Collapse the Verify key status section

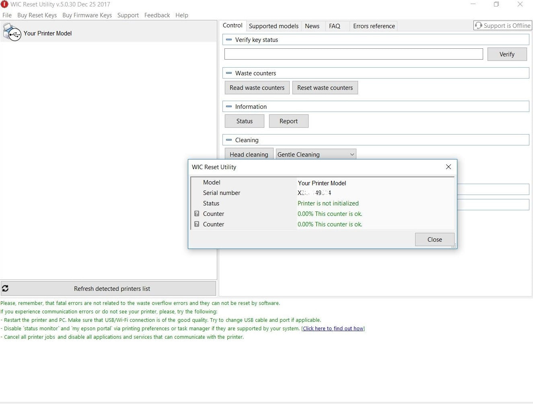pyautogui.click(x=229, y=39)
